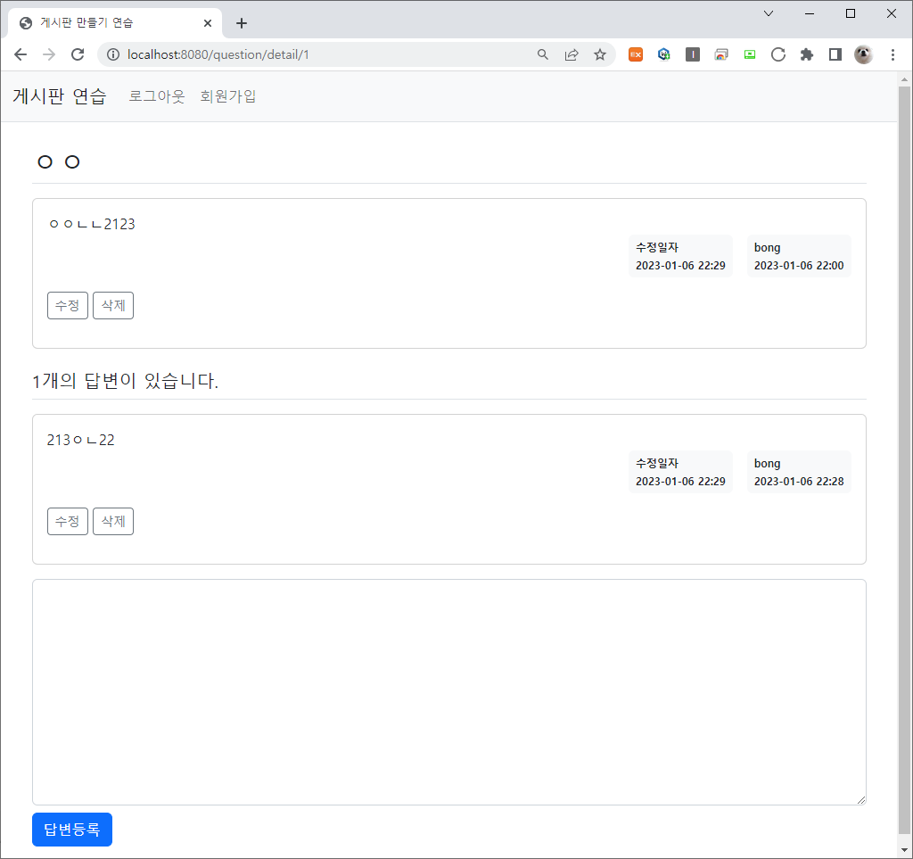Click 삭제 button on the question
Screen dimensions: 913x859
tap(113, 305)
